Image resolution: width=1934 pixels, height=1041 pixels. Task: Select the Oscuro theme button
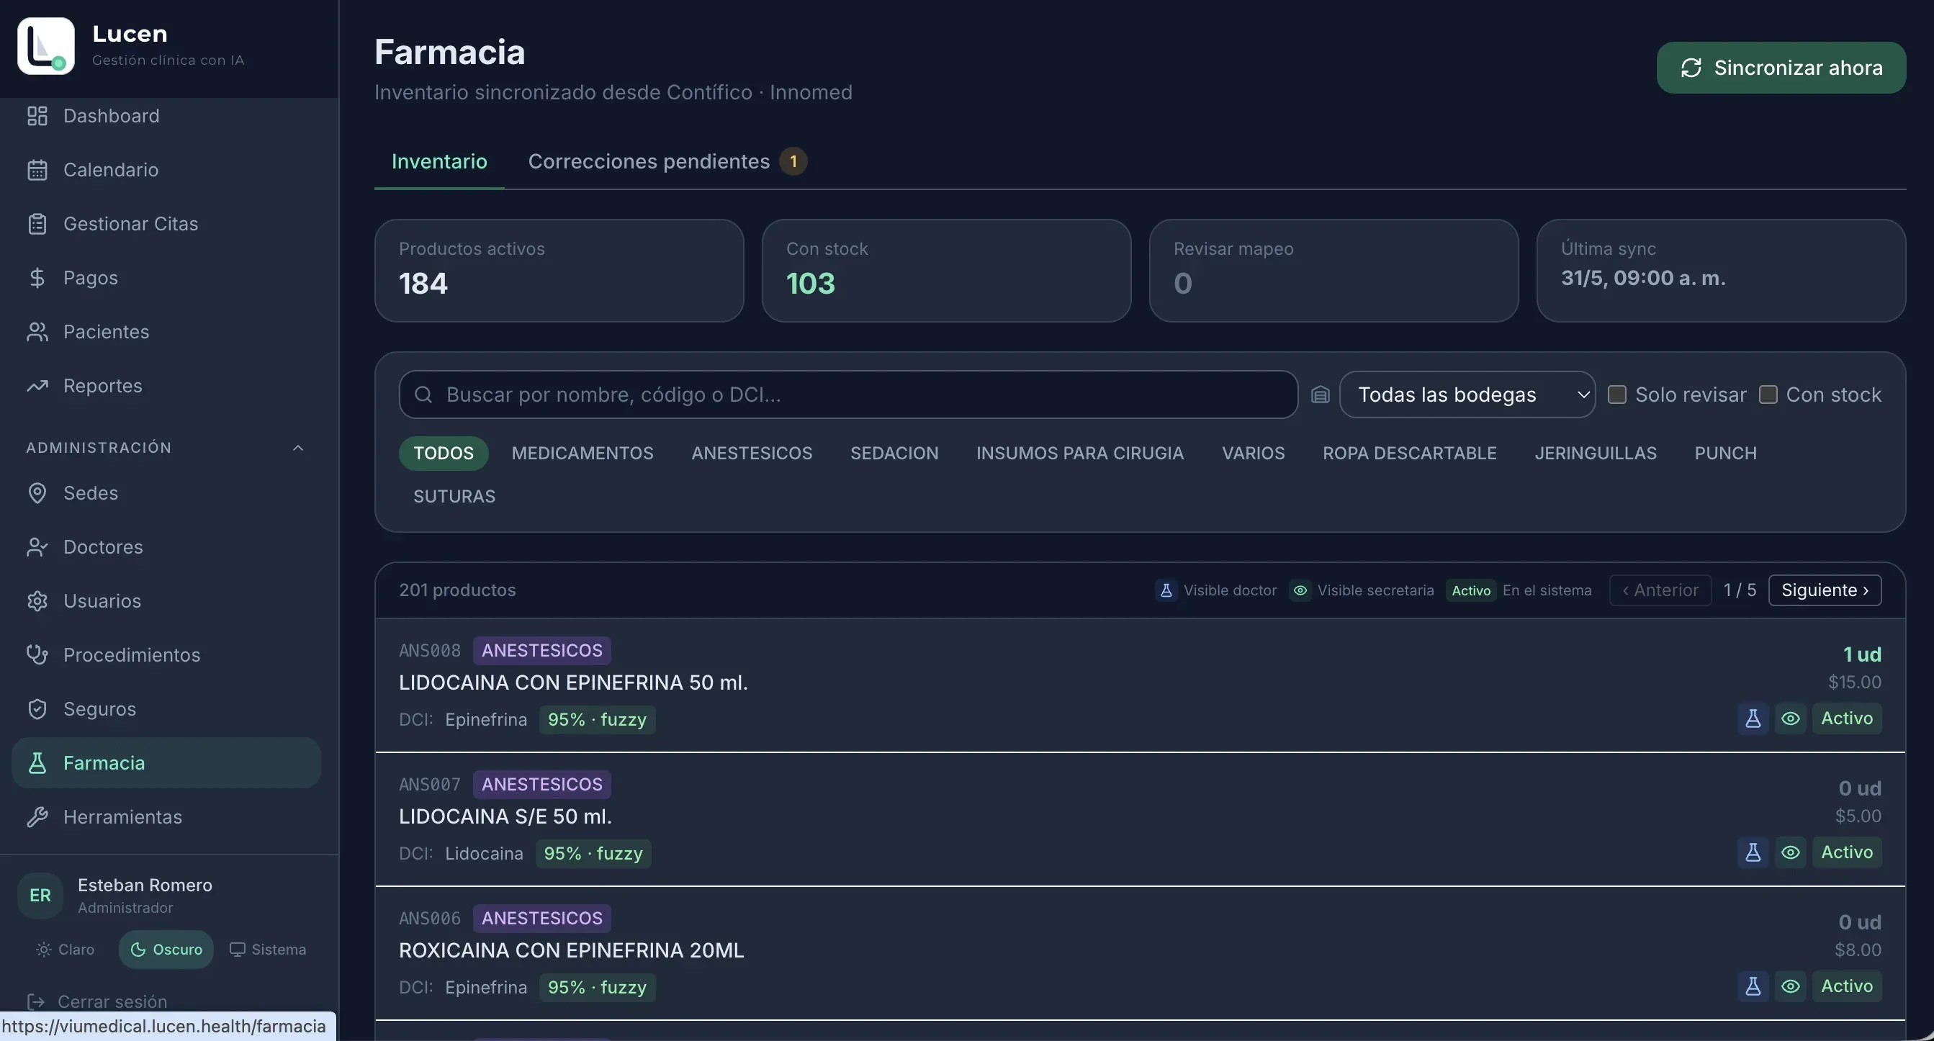click(166, 950)
